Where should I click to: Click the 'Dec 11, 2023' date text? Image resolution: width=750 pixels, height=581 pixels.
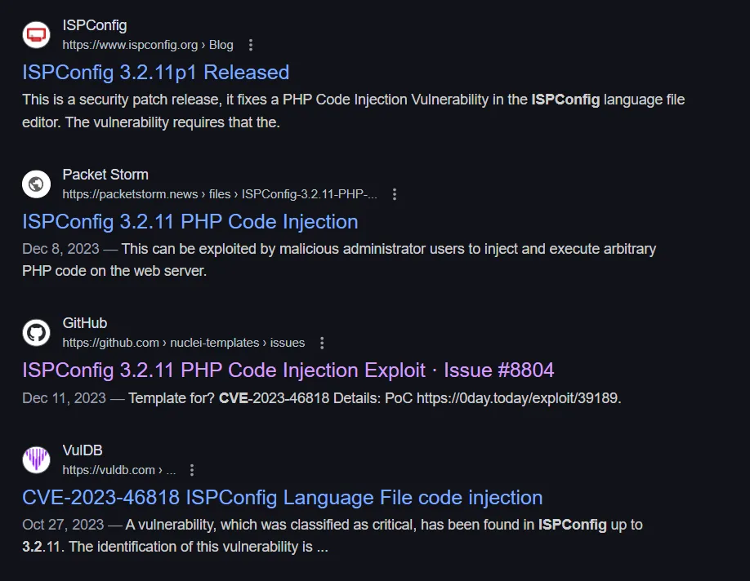64,398
